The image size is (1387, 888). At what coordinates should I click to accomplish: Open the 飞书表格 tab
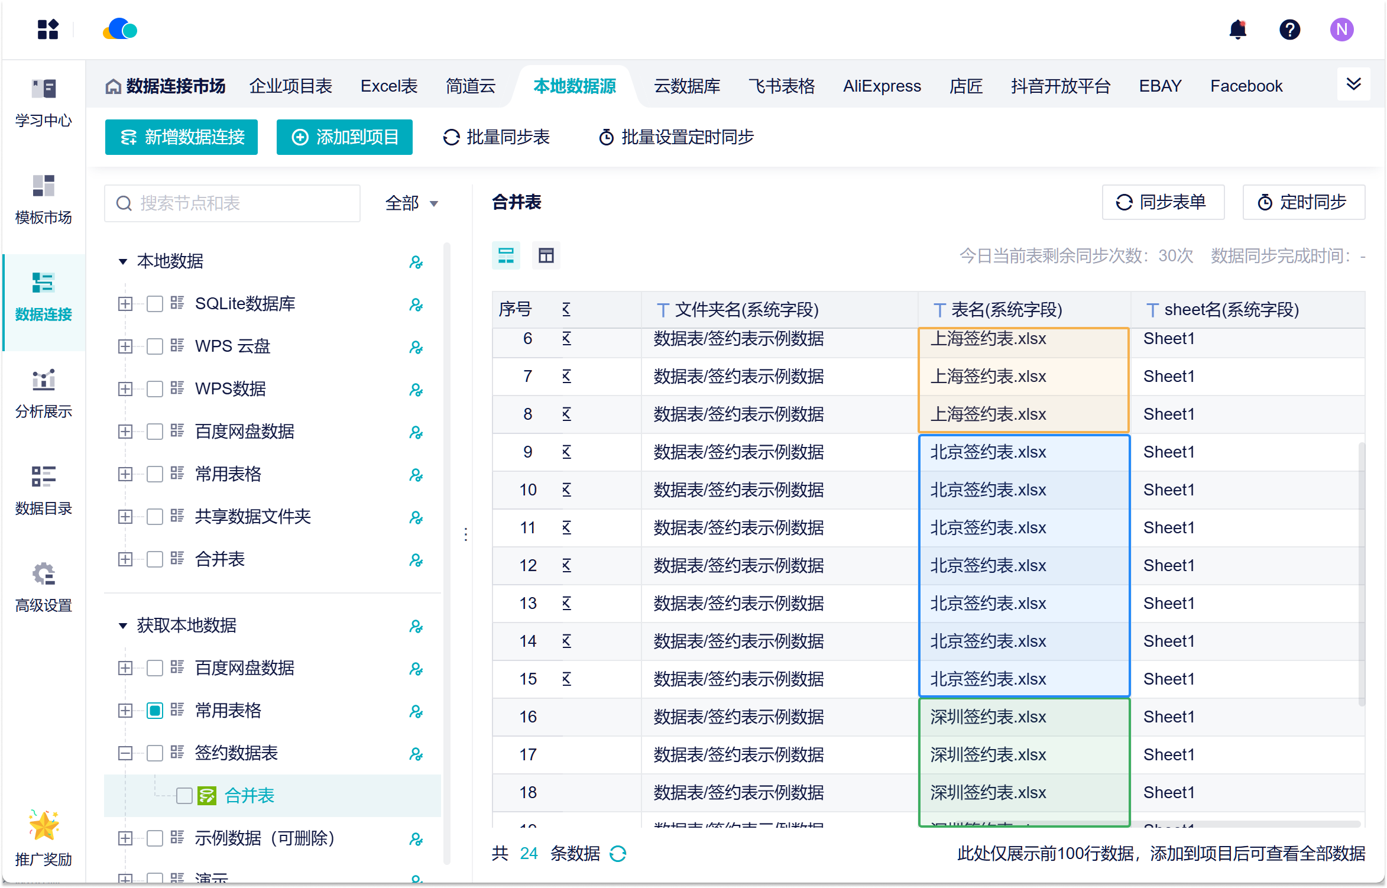click(x=782, y=86)
